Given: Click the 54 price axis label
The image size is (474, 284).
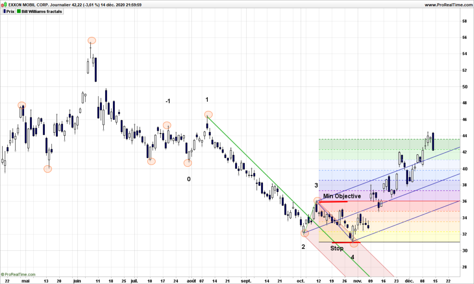Looking at the screenshot, I should [x=464, y=54].
